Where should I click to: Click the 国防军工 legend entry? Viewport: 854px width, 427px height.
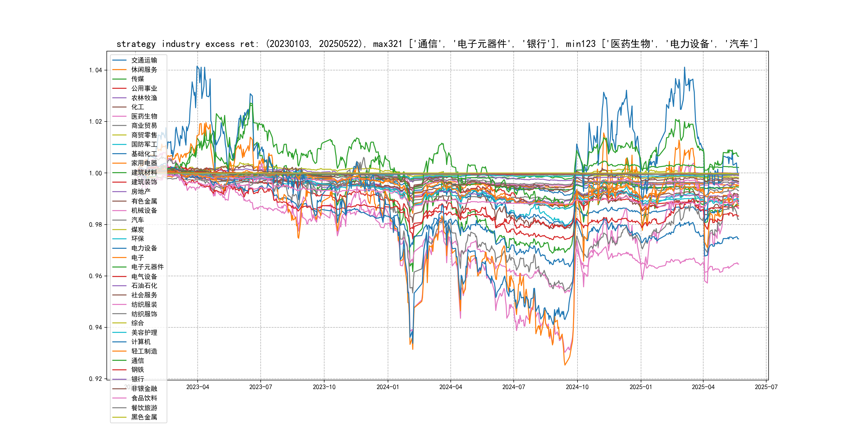[x=144, y=144]
